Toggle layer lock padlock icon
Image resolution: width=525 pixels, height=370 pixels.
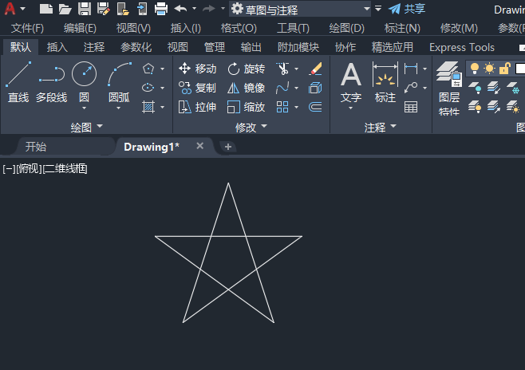pos(504,69)
